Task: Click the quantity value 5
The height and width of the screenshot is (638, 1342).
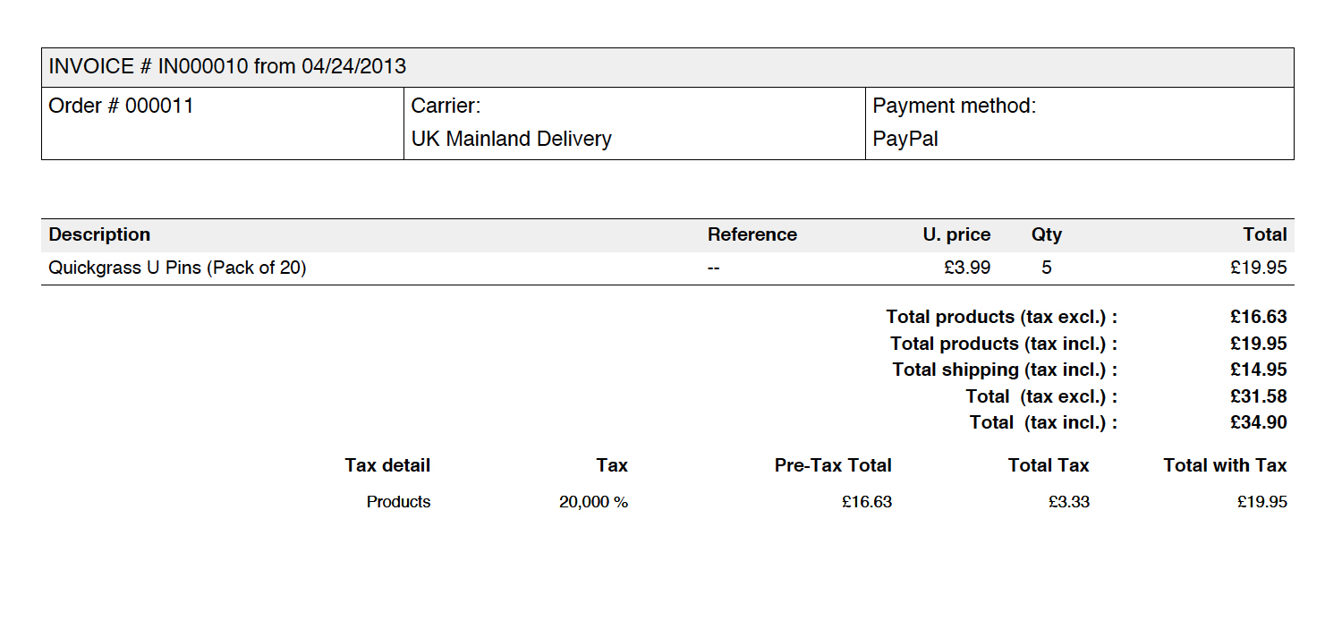Action: tap(1047, 268)
